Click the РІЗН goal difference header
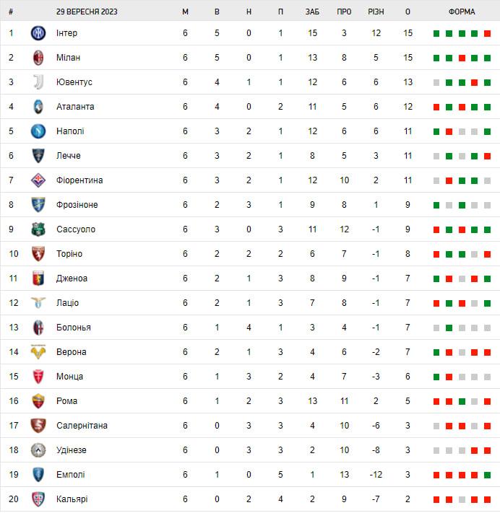Image resolution: width=500 pixels, height=513 pixels. click(x=376, y=12)
